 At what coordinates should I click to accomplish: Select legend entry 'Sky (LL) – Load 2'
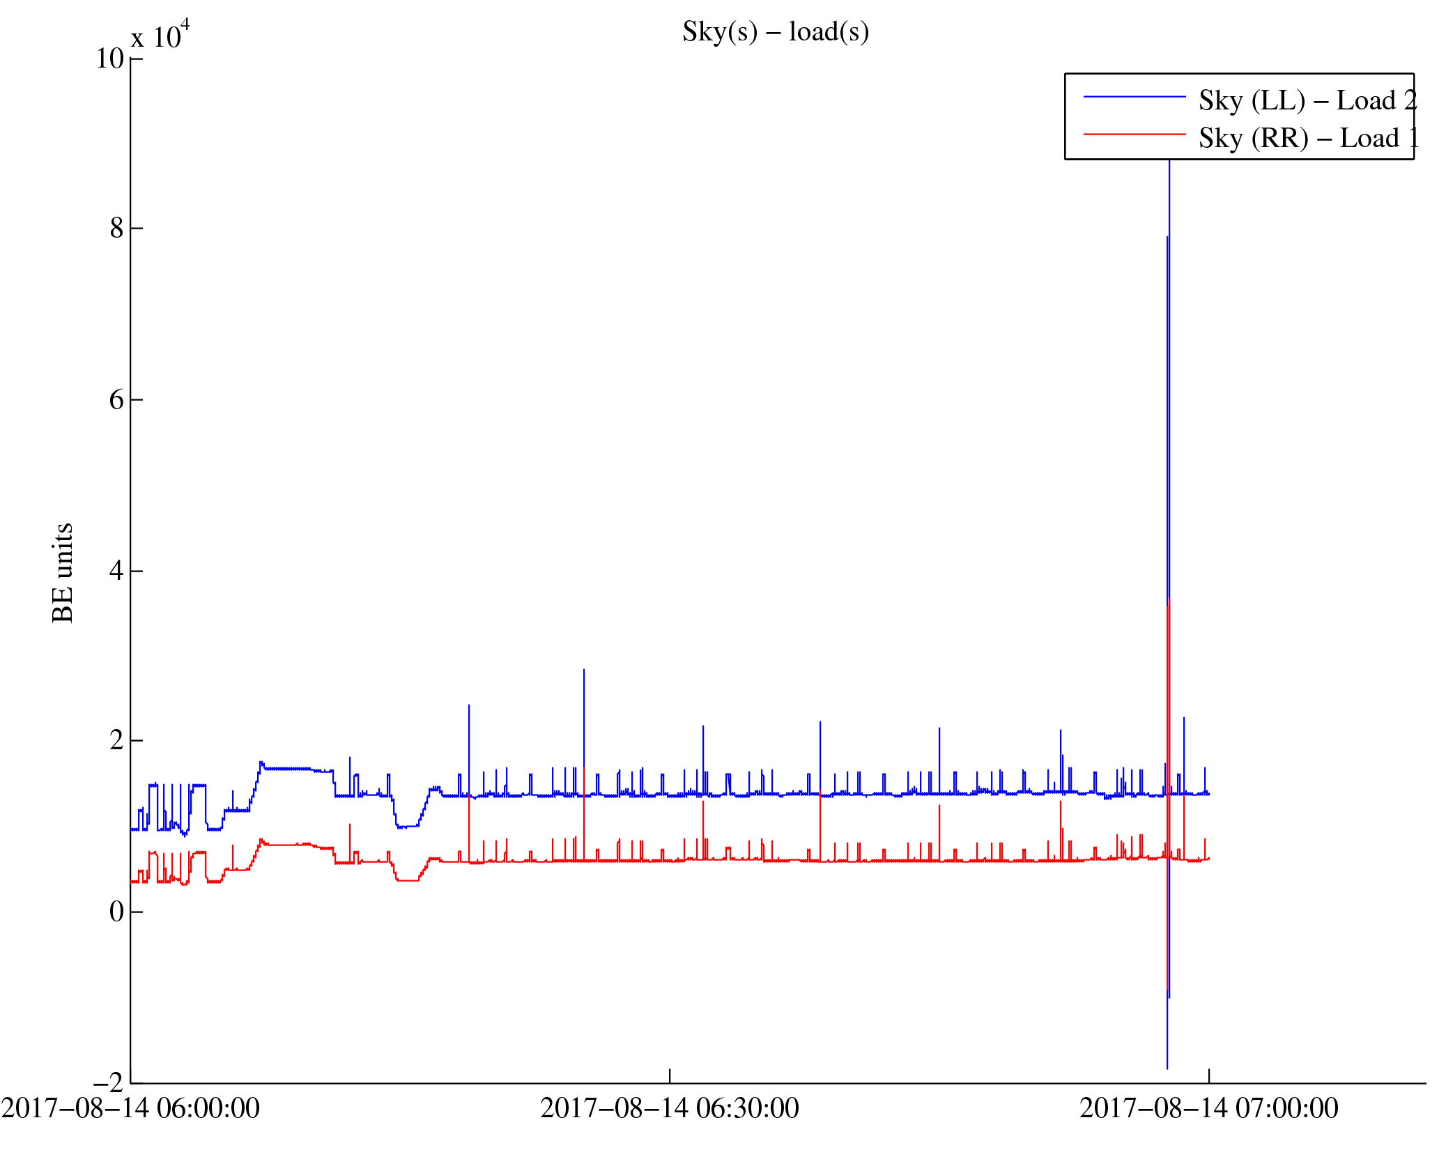click(1308, 100)
